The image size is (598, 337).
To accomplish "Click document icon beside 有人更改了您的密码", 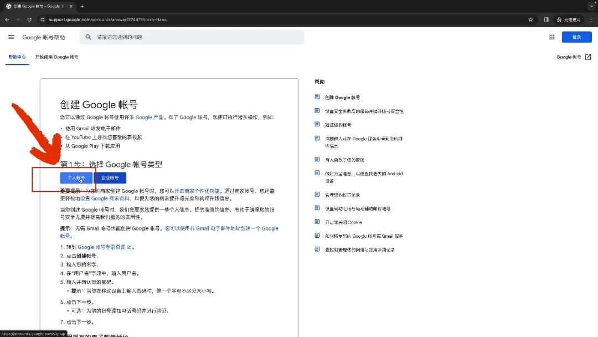I will [x=317, y=159].
